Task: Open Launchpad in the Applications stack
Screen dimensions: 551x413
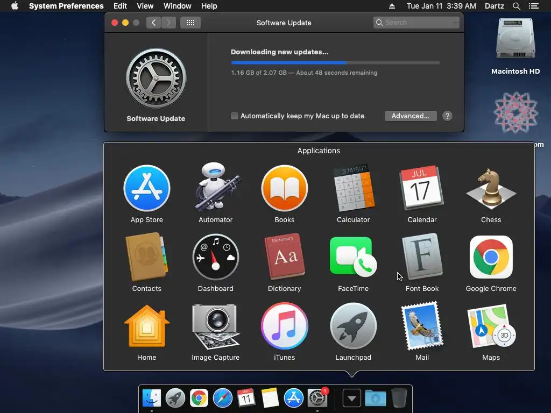Action: [353, 326]
